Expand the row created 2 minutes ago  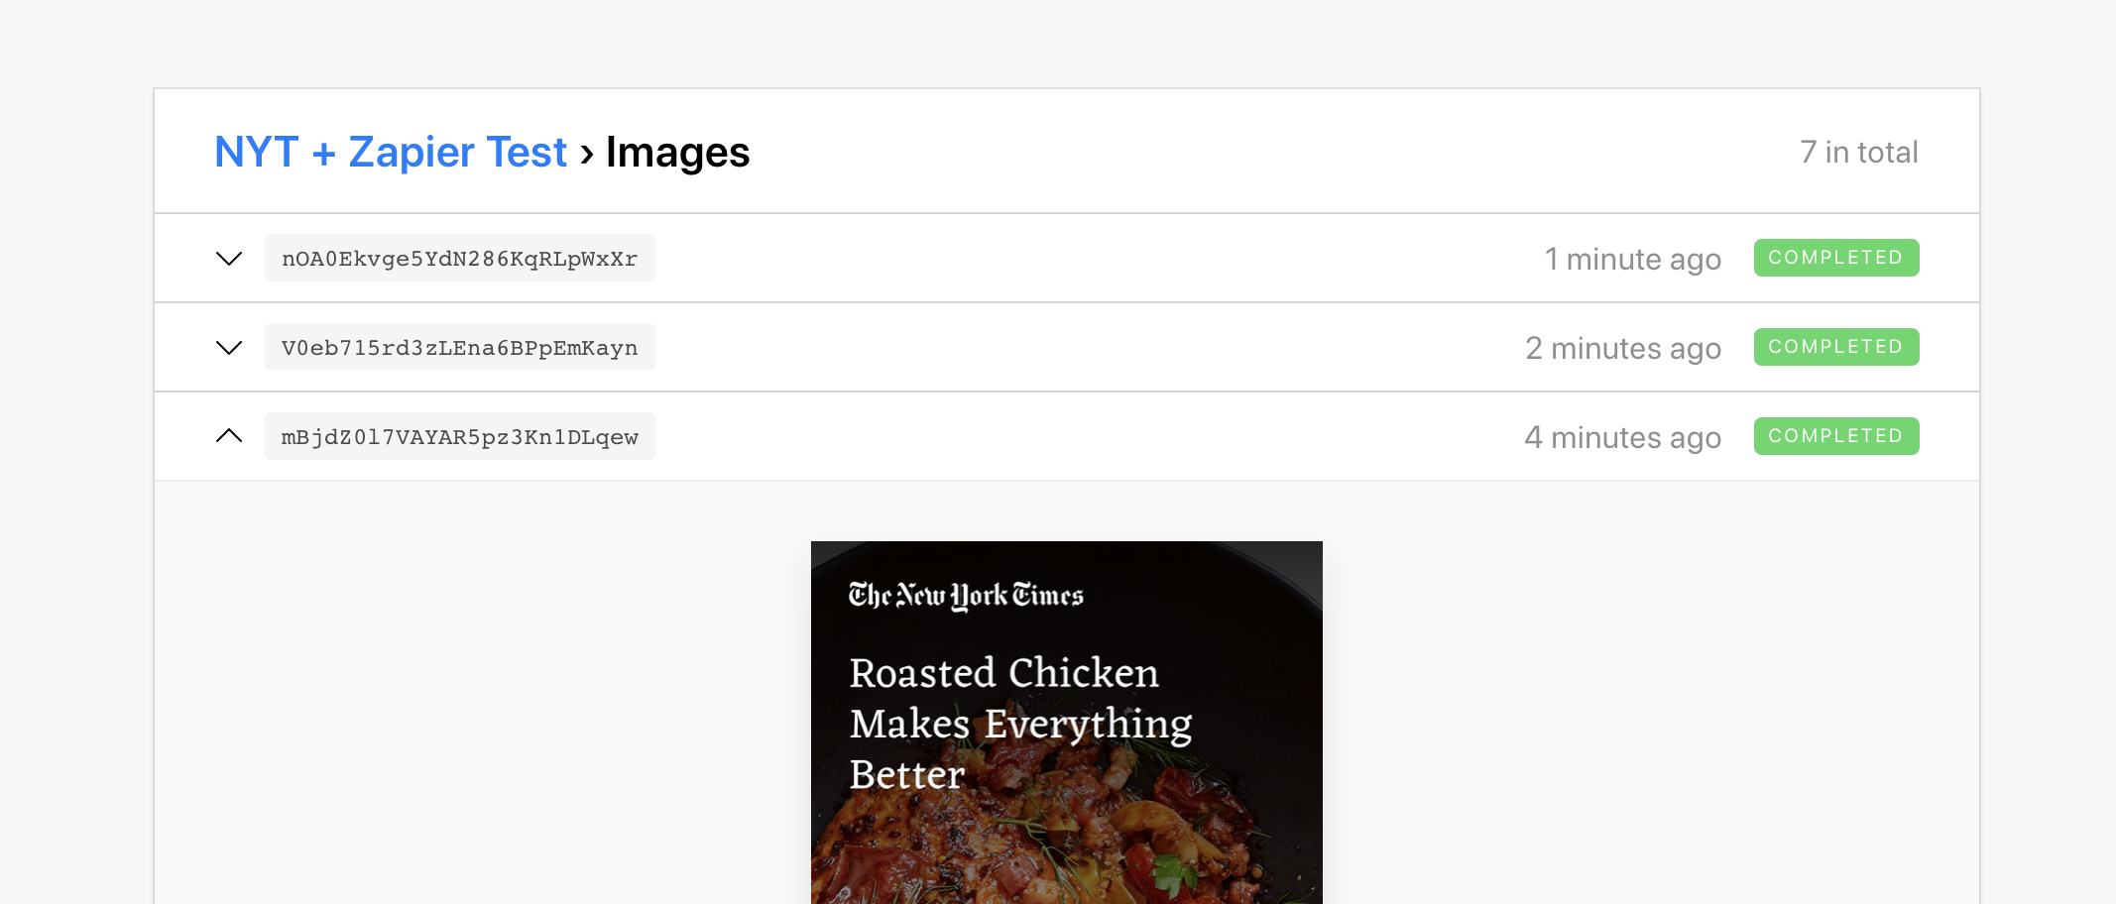click(x=229, y=348)
